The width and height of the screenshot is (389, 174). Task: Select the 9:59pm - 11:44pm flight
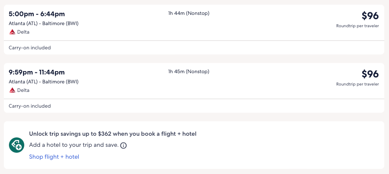pos(37,72)
